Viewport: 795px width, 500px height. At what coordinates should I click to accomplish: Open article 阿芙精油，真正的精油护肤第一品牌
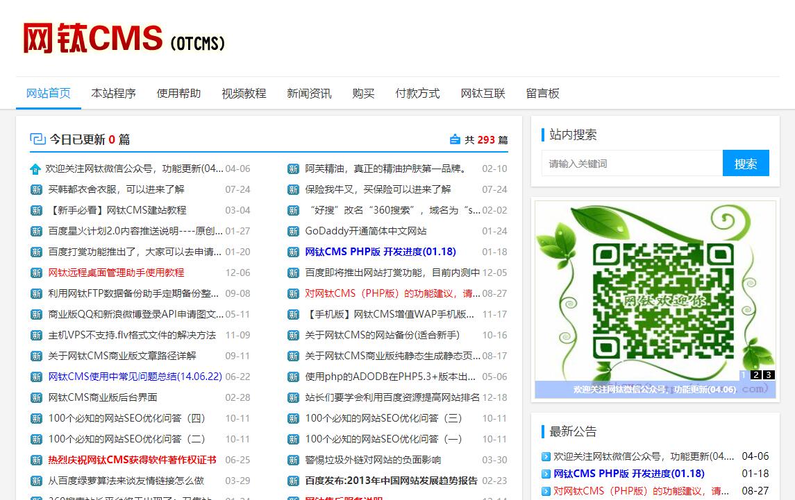click(385, 169)
